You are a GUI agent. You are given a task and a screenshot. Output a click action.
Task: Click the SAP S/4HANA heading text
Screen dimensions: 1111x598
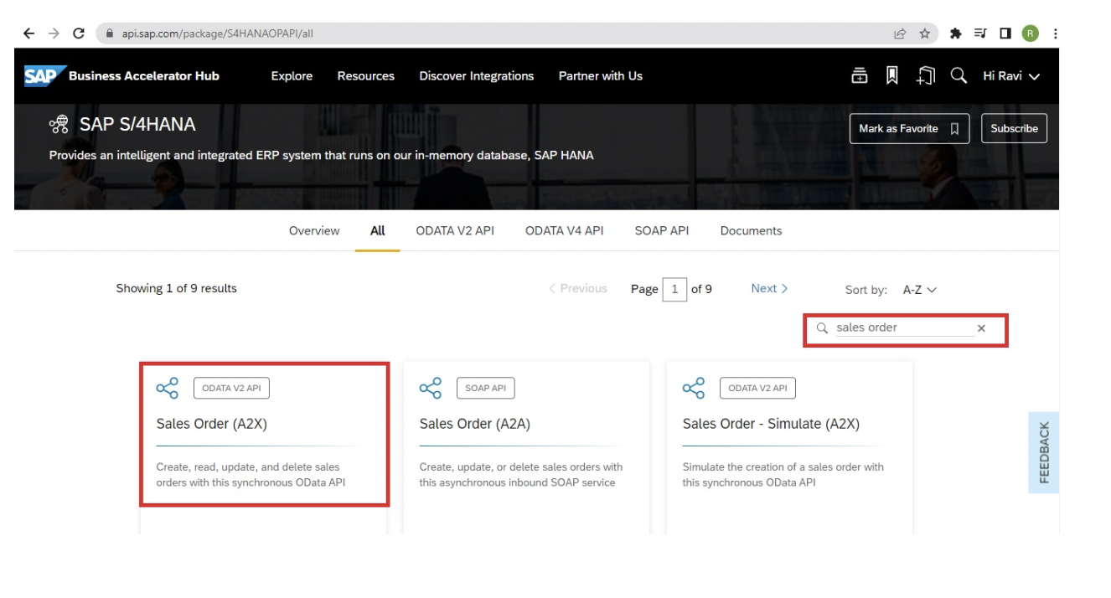click(x=137, y=125)
